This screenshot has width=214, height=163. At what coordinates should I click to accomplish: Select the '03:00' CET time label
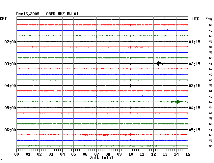click(x=10, y=64)
